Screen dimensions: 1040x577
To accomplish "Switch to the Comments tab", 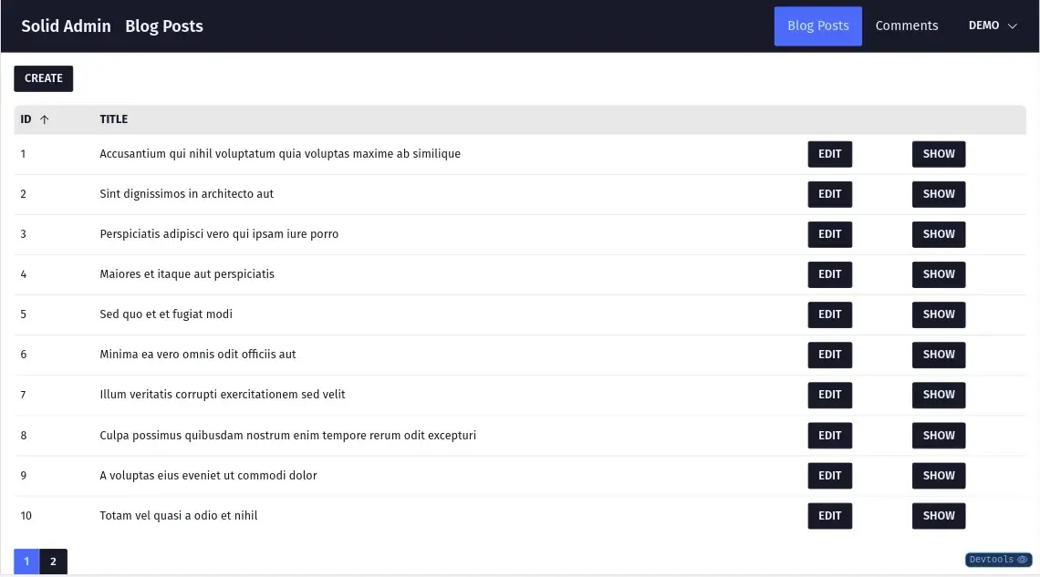I will click(x=906, y=26).
